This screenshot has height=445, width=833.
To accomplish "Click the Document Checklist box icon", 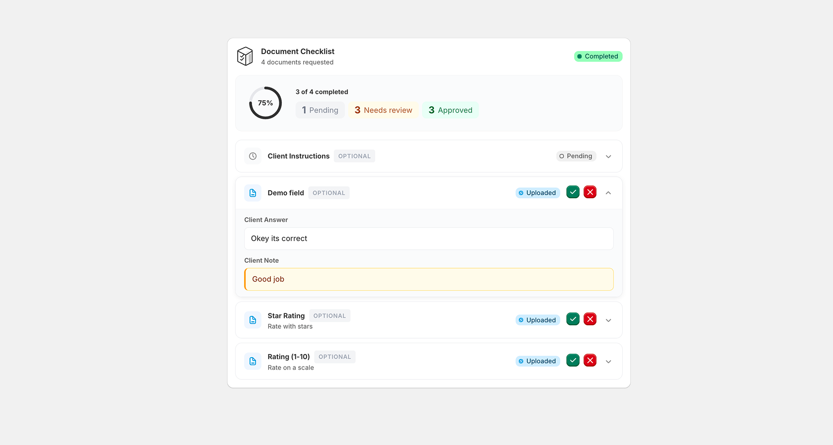I will (x=245, y=56).
